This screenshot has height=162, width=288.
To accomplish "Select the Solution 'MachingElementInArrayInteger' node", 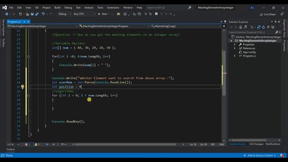I will coord(256,37).
